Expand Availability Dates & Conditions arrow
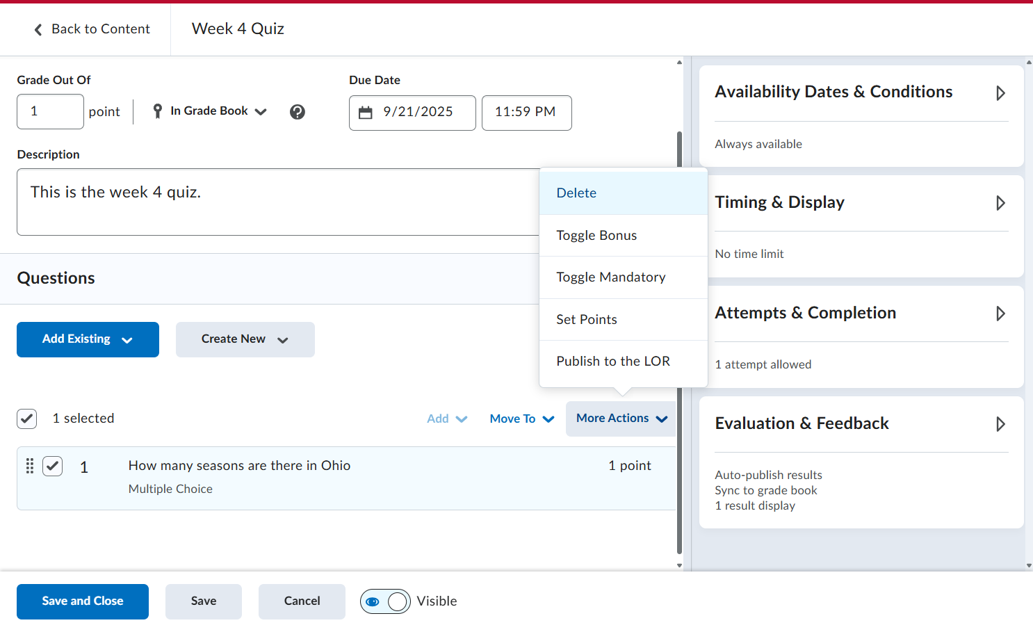 pyautogui.click(x=1000, y=92)
